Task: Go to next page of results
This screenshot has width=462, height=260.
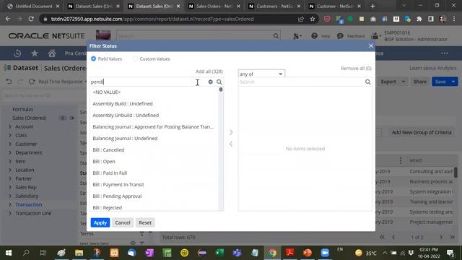Action: 441,237
